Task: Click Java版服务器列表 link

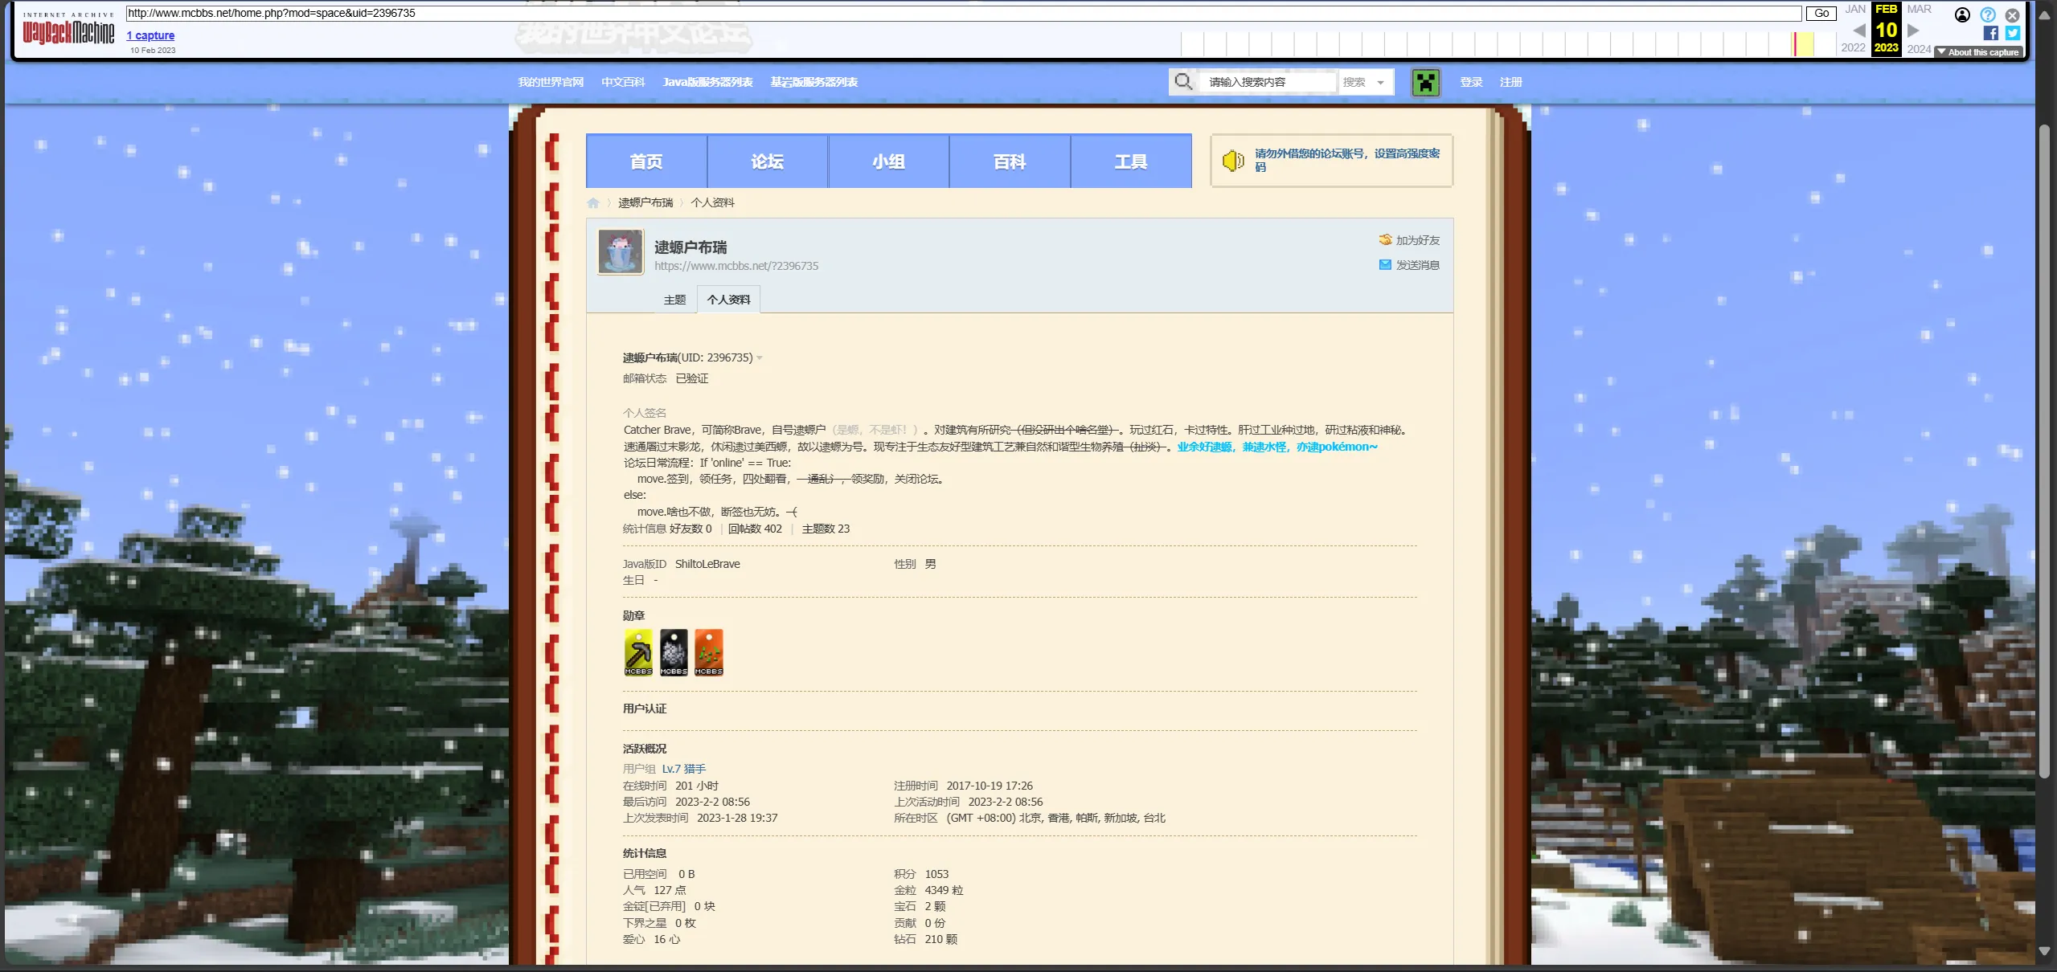Action: 707,82
